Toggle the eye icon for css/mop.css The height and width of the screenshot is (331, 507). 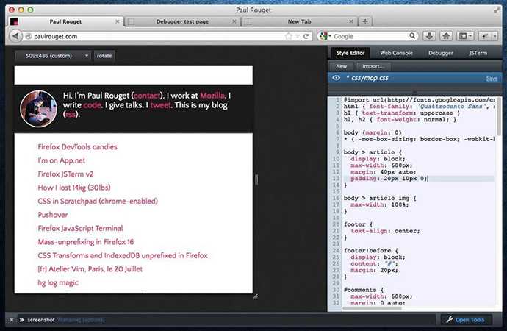(x=336, y=77)
